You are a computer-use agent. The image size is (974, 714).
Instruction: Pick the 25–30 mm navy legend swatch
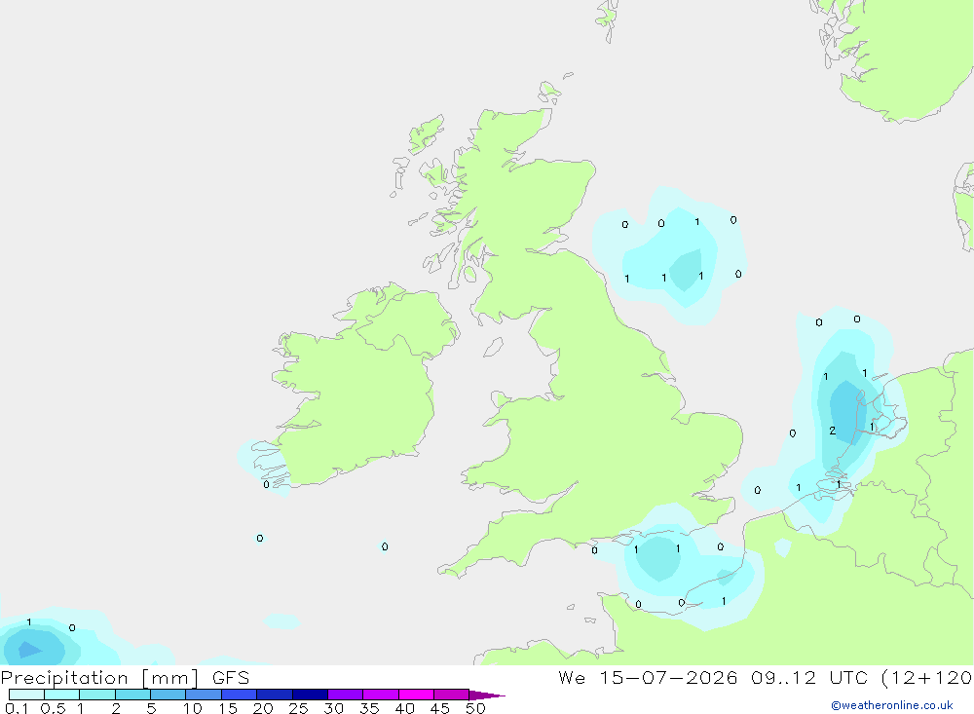(x=310, y=695)
